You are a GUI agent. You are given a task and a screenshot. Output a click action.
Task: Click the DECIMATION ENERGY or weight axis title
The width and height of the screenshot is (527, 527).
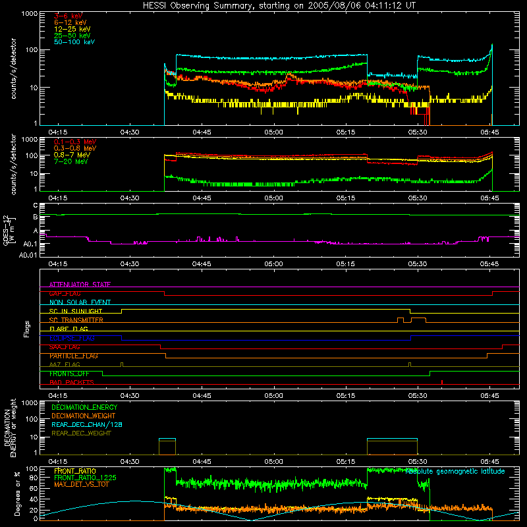click(10, 428)
